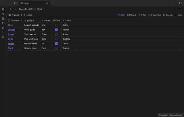The height and width of the screenshot is (117, 184).
Task: Click owner cell Dara
Action: (x=46, y=39)
